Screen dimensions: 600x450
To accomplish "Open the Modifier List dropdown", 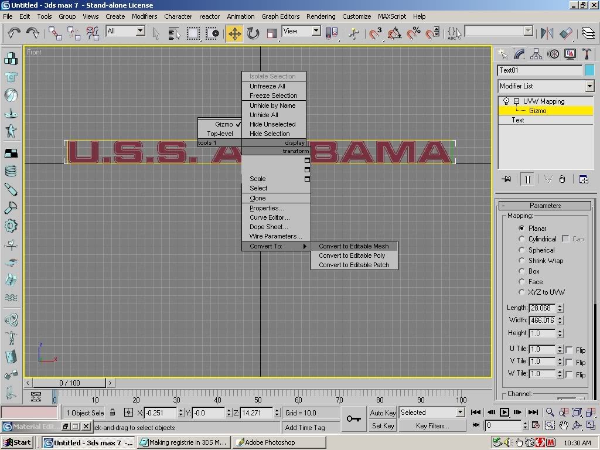I will [589, 86].
